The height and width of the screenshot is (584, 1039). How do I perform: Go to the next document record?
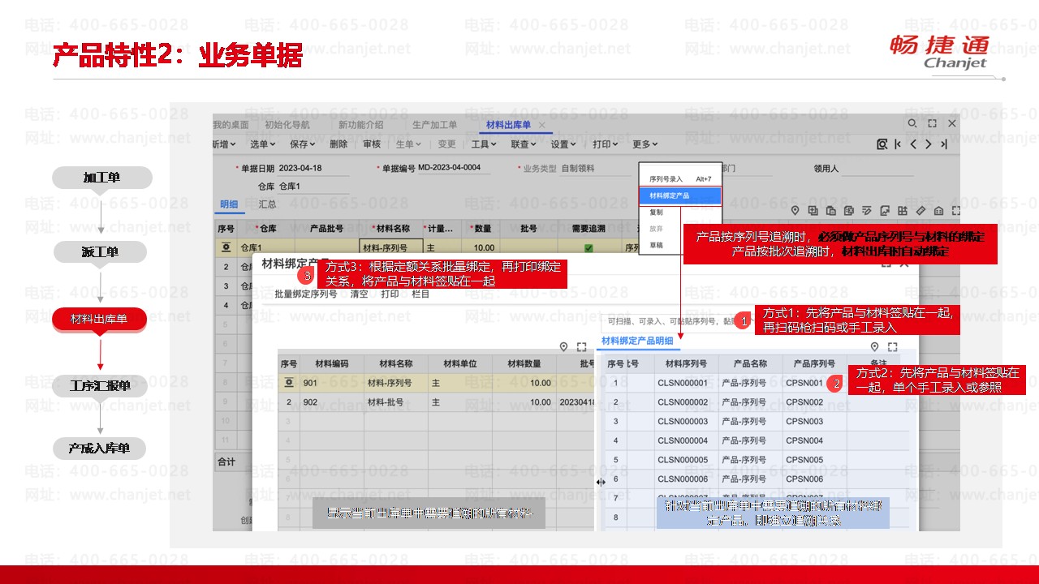929,144
